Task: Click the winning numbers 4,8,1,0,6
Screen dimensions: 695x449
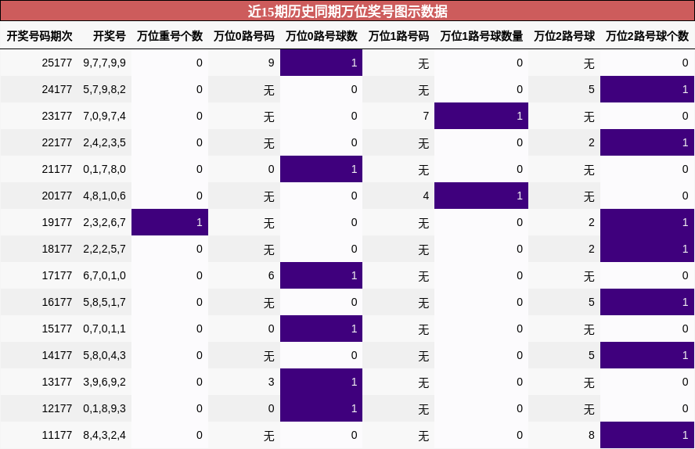Action: [x=105, y=196]
